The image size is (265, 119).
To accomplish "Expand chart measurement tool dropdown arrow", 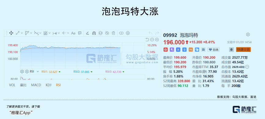I will pos(50,33).
